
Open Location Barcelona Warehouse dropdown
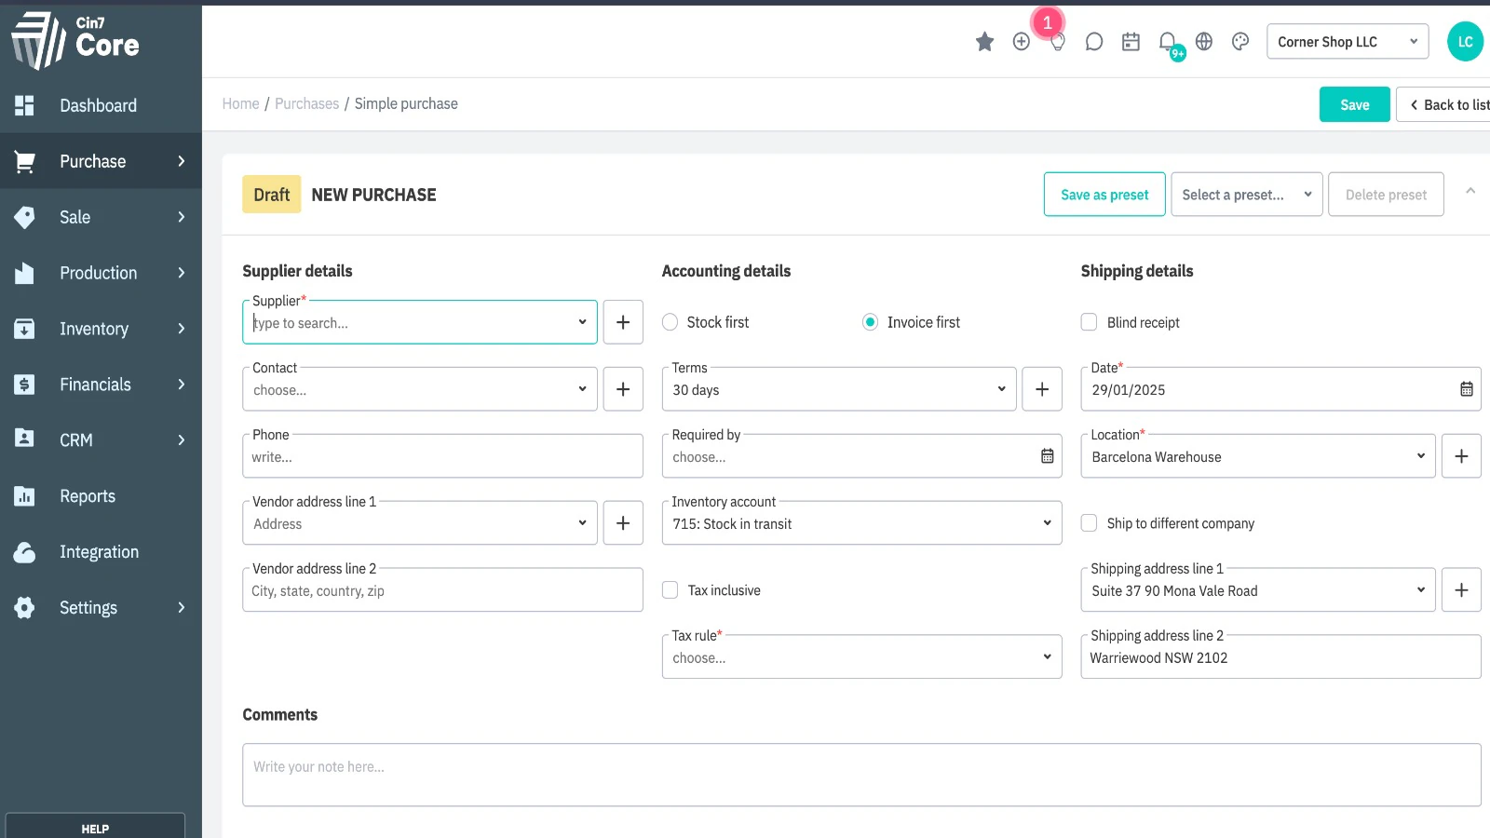click(x=1258, y=456)
